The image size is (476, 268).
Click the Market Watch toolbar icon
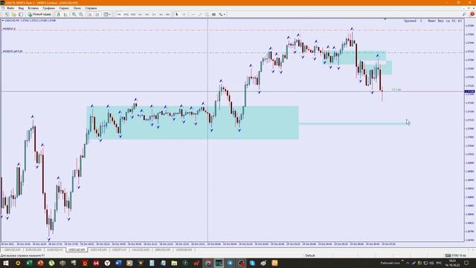point(21,14)
